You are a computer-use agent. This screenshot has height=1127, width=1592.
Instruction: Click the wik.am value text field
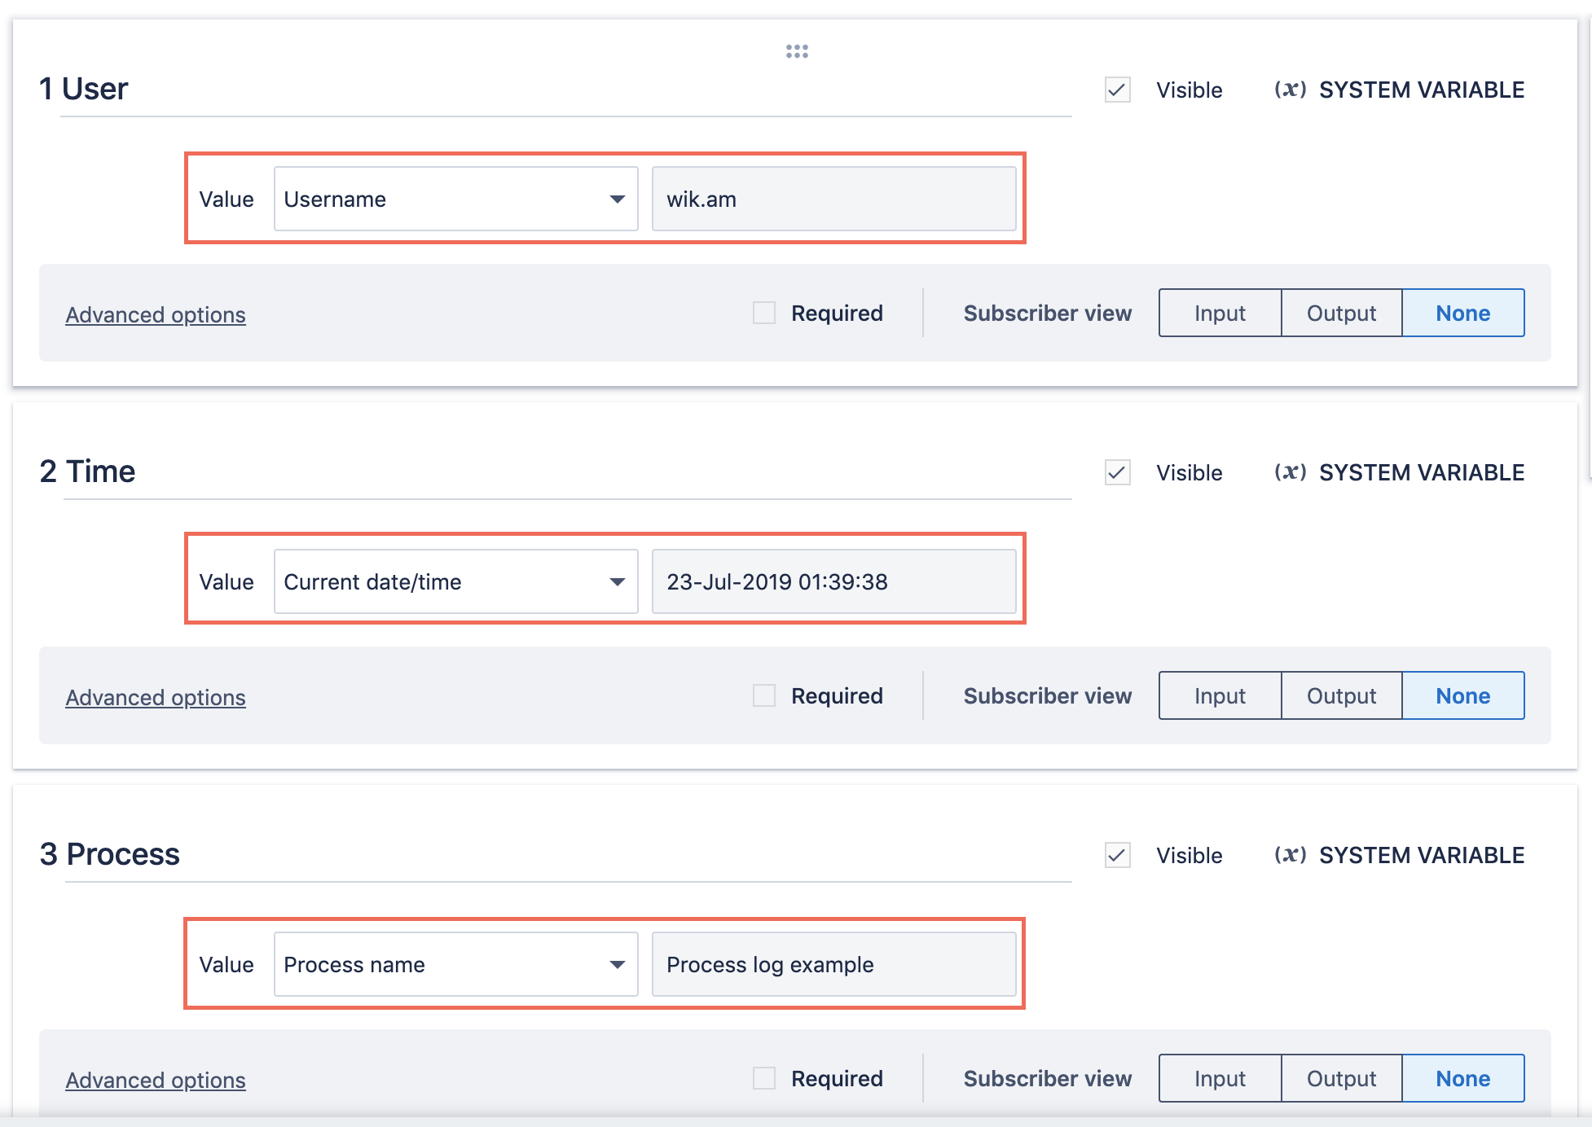pos(833,199)
